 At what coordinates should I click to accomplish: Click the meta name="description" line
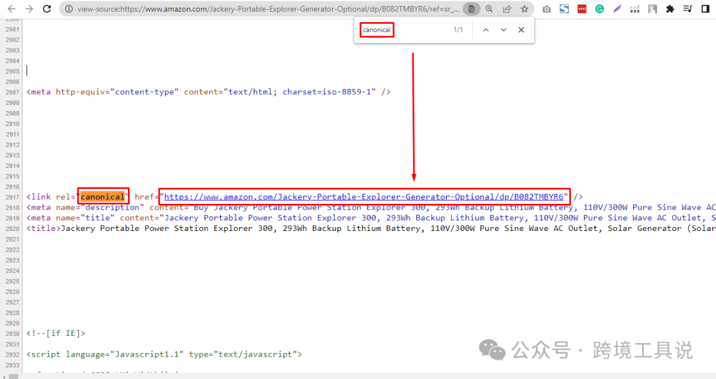[371, 208]
